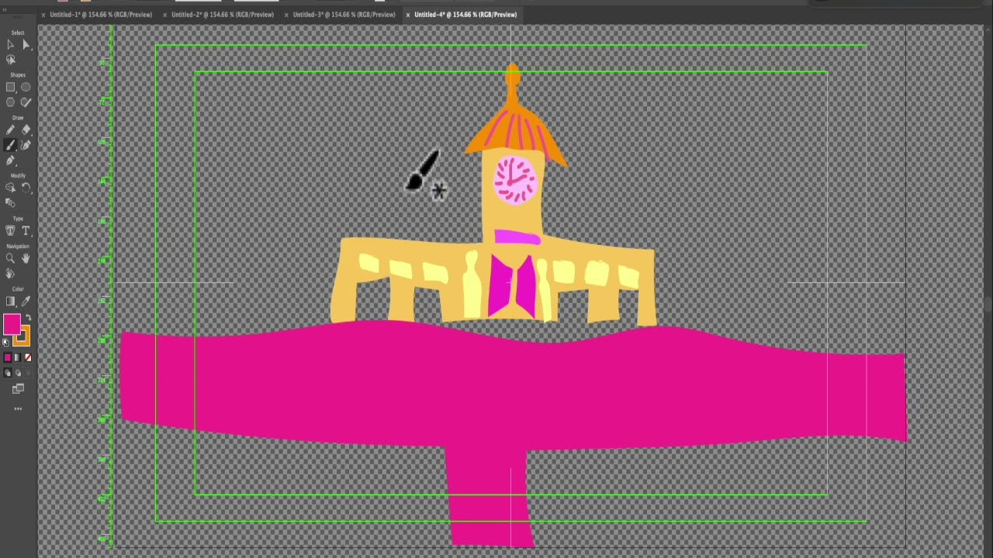Screen dimensions: 993x558
Task: Apply solid Color mode button
Action: (x=8, y=357)
